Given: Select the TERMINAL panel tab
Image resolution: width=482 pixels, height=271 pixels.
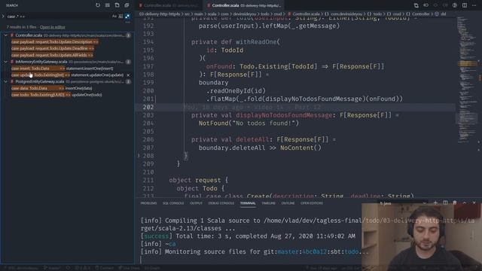Looking at the screenshot, I should (x=248, y=203).
